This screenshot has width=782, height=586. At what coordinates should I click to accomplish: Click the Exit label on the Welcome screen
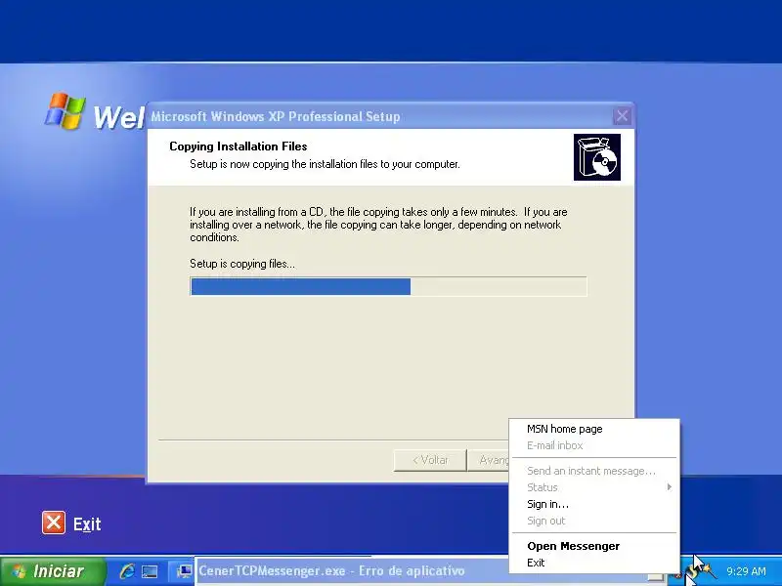click(x=87, y=523)
